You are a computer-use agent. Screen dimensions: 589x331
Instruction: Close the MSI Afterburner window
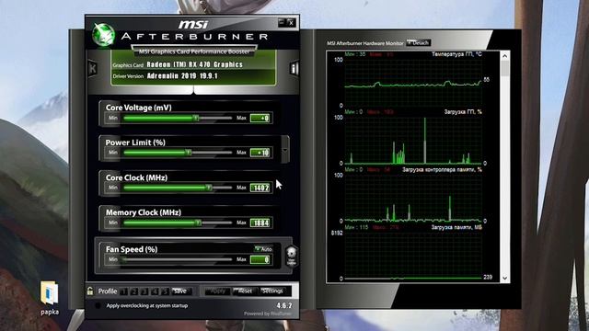pyautogui.click(x=292, y=22)
